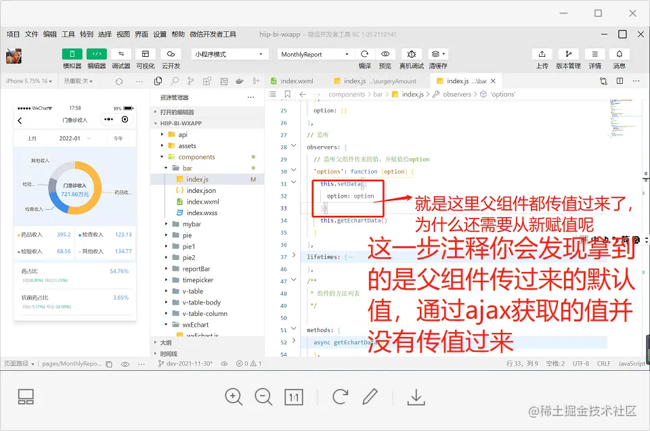Click the compile (编译) refresh icon
The image size is (650, 431).
pyautogui.click(x=364, y=54)
